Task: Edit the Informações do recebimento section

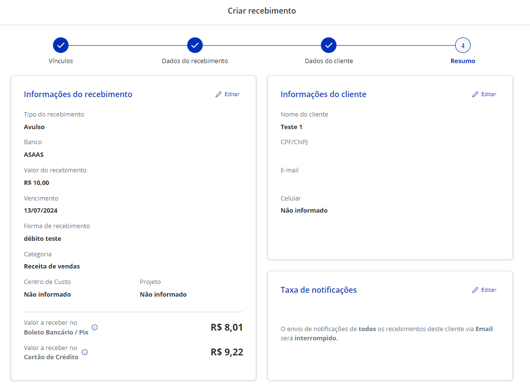Action: click(228, 95)
